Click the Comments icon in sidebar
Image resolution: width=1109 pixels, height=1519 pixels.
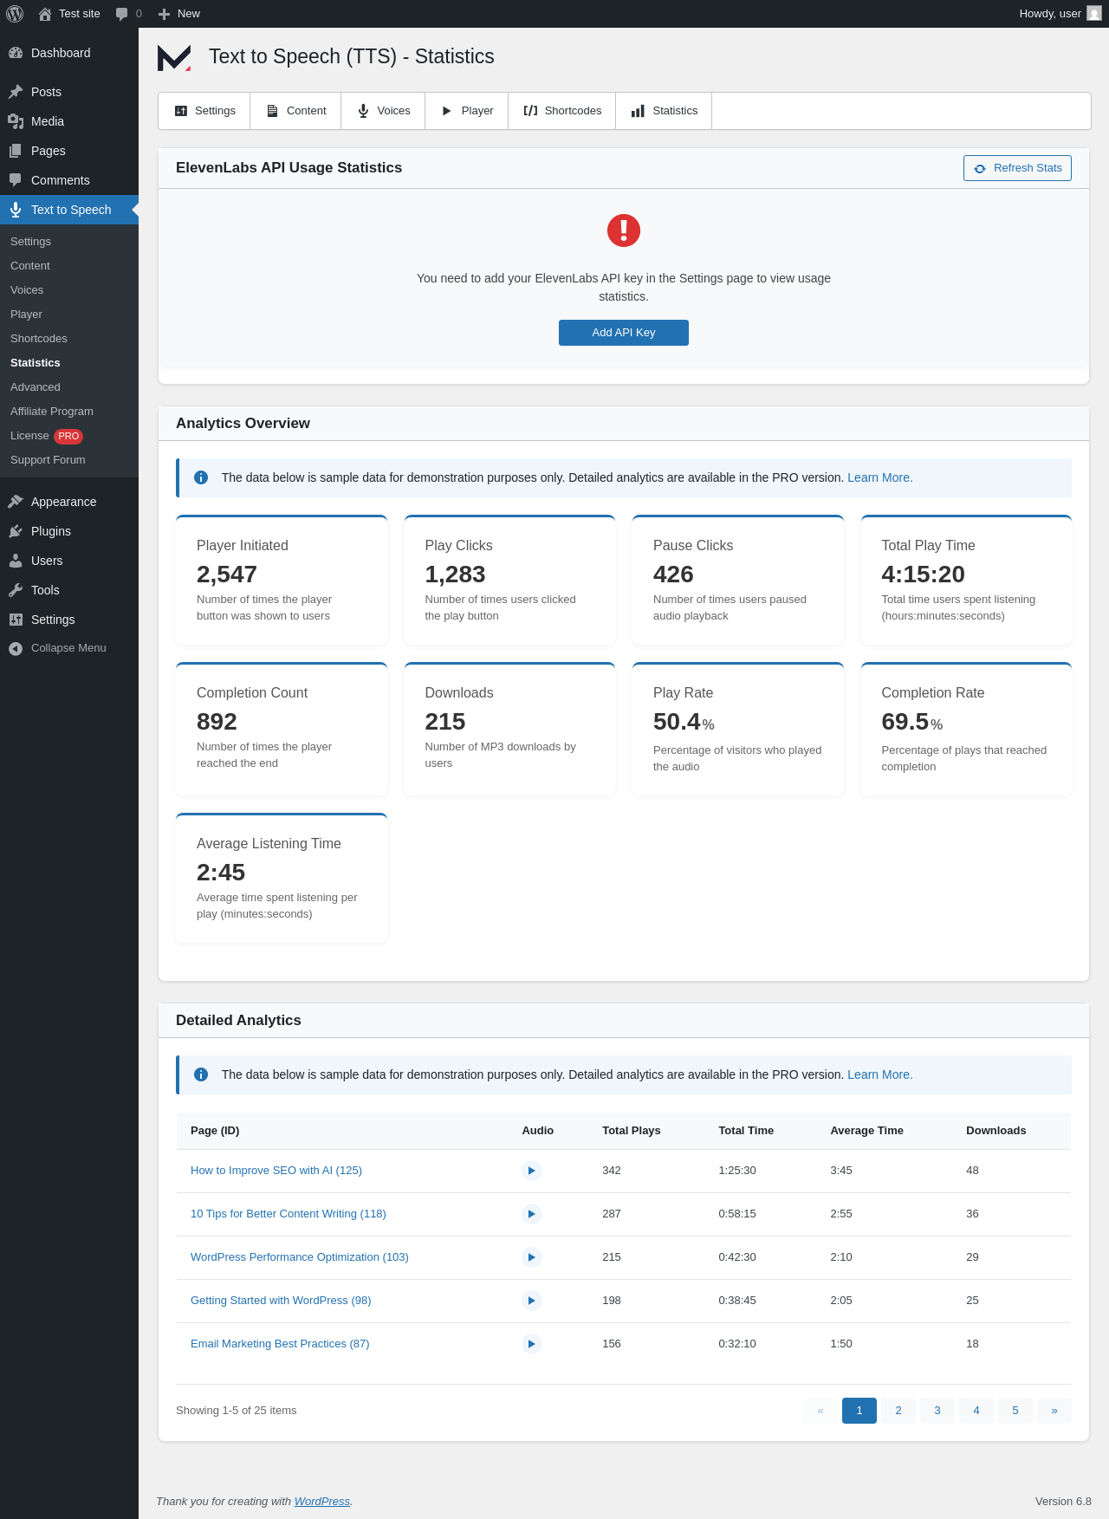pyautogui.click(x=16, y=180)
